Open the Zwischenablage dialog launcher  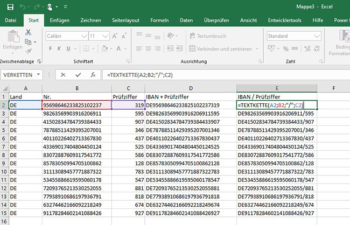[x=39, y=61]
